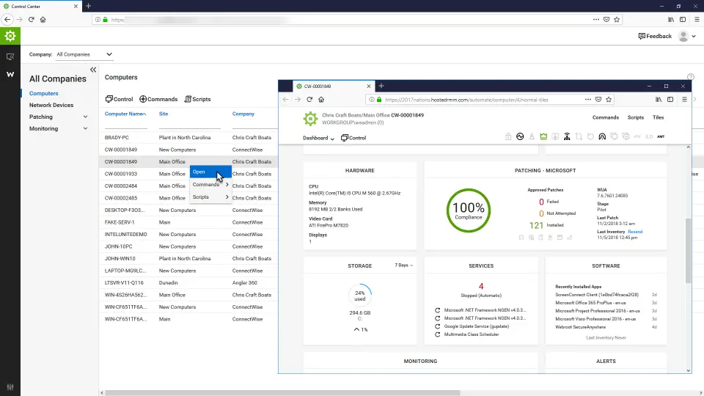This screenshot has height=396, width=704.
Task: Select the green crown icon in computer toolbar
Action: tap(543, 136)
